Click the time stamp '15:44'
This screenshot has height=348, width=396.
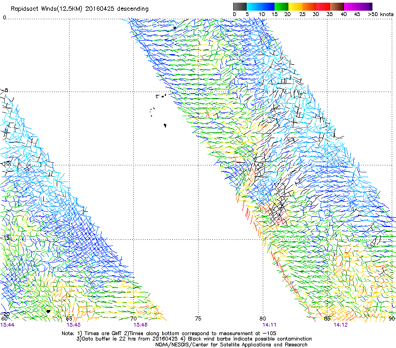click(7, 325)
